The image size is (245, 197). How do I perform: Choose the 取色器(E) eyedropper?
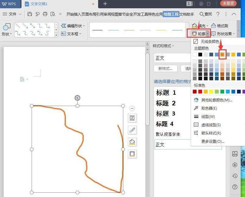point(205,108)
